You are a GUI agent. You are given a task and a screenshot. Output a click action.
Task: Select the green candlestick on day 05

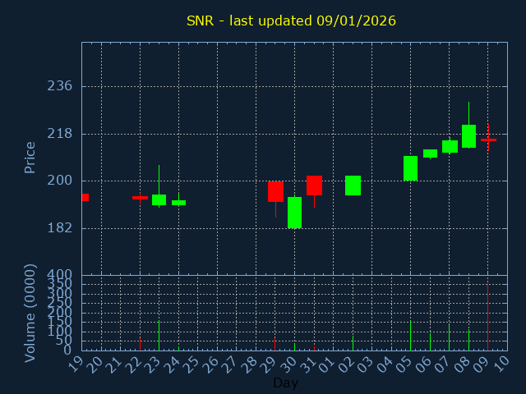click(x=410, y=168)
